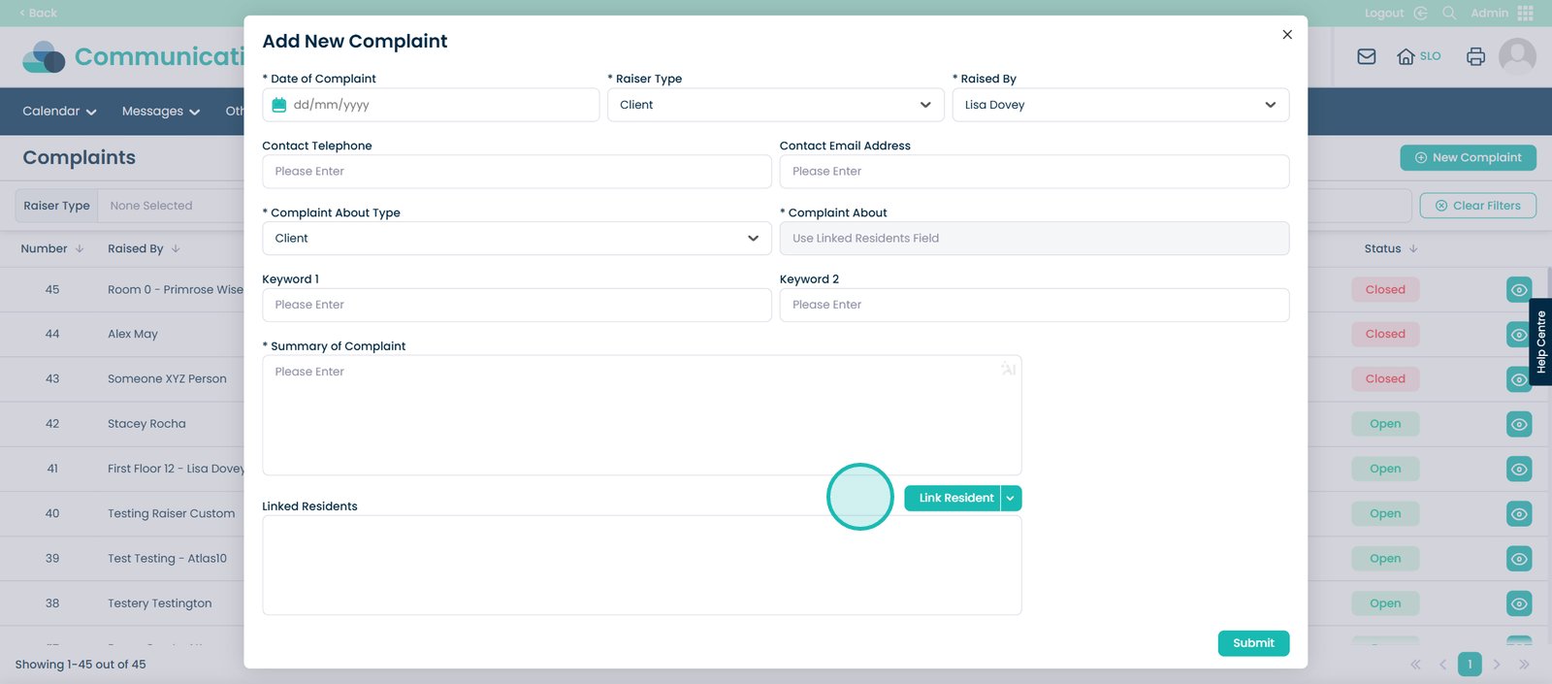Open the Calendar menu

[x=59, y=112]
